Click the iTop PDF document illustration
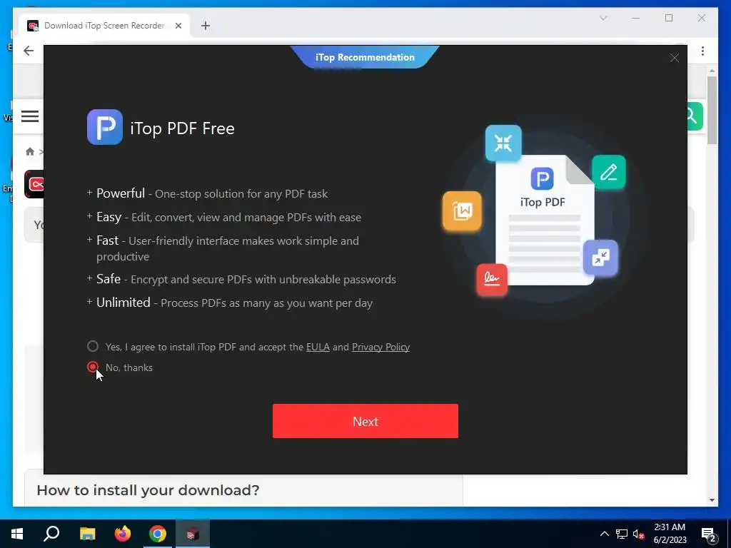The image size is (731, 548). click(544, 220)
